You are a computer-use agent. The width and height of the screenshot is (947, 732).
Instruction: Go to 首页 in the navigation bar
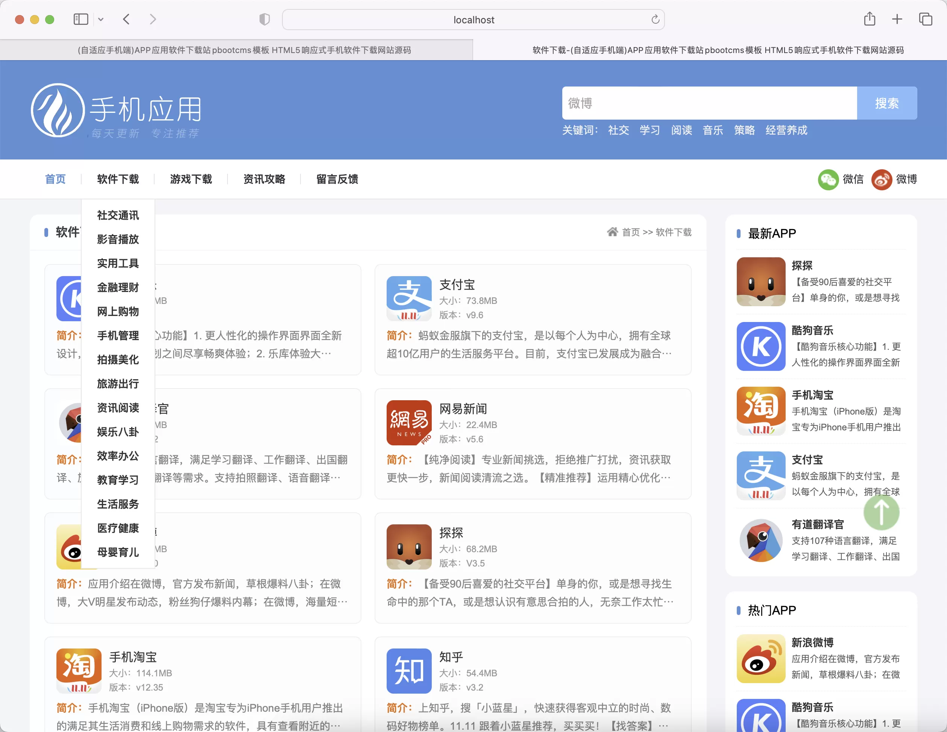56,179
